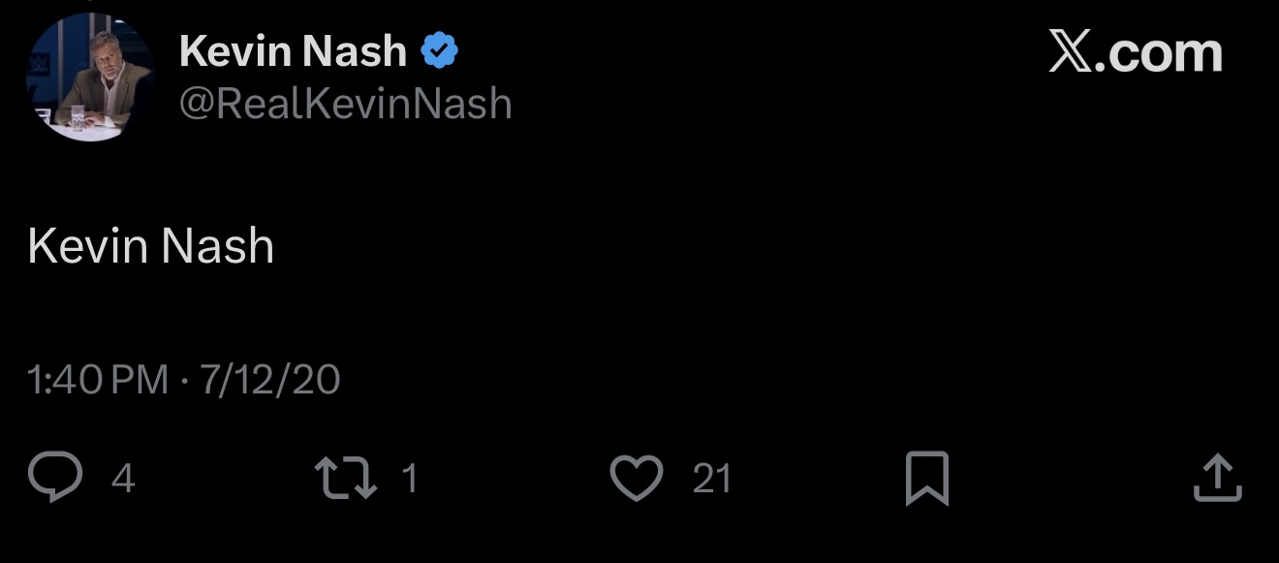Click the empty space right of the tweet text
Image resolution: width=1279 pixels, height=563 pixels.
tap(678, 246)
